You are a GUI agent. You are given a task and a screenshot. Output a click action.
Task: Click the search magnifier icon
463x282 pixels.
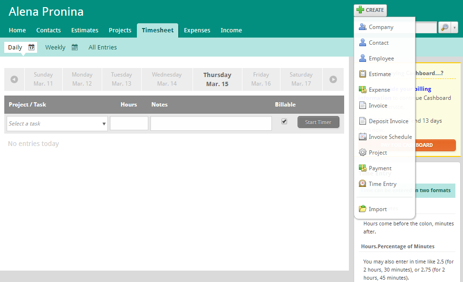point(444,28)
